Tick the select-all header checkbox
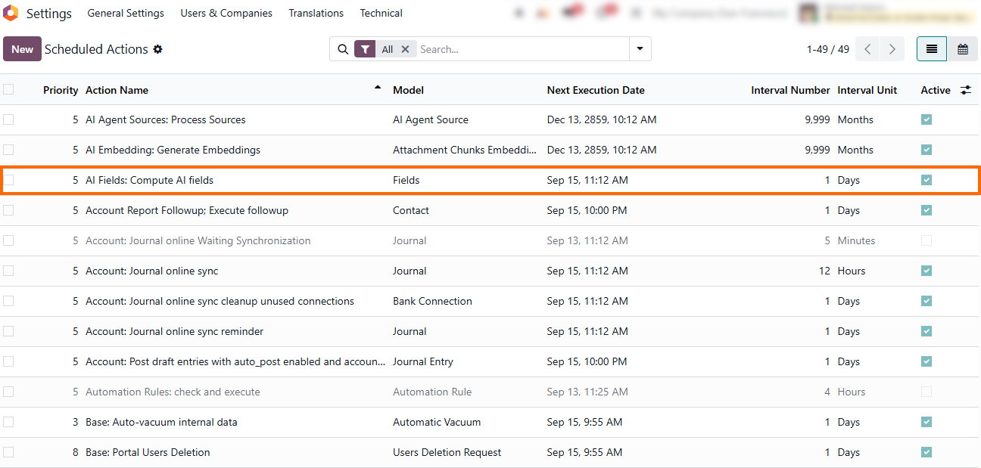 [8, 89]
